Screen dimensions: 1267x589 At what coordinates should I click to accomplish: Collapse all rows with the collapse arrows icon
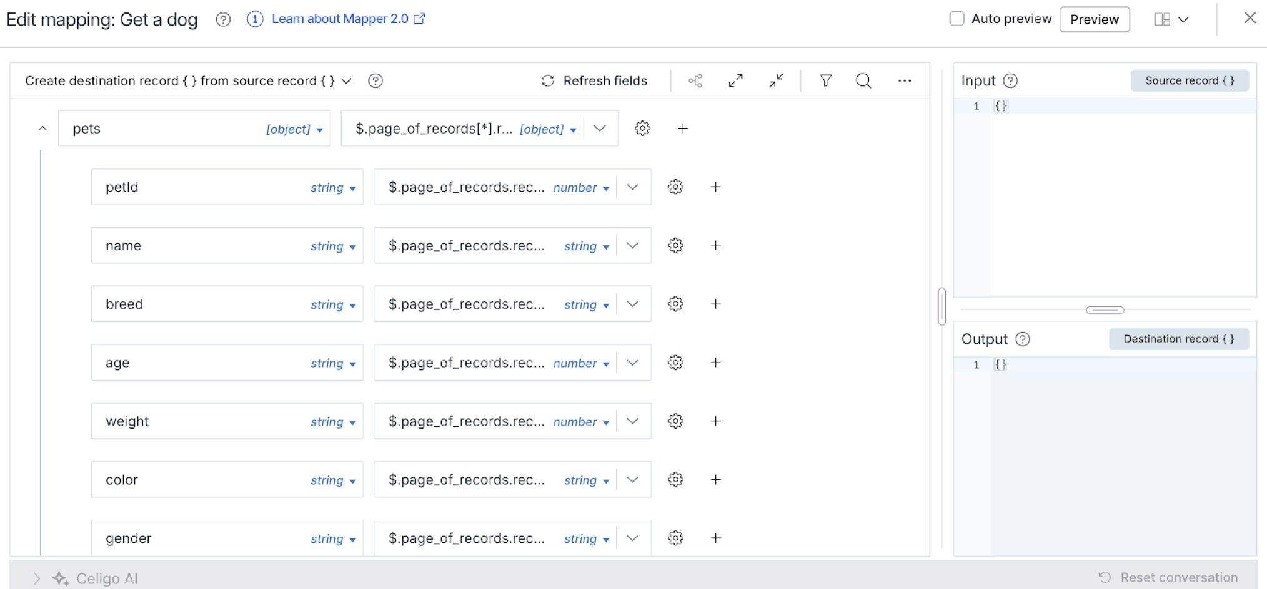[x=776, y=81]
